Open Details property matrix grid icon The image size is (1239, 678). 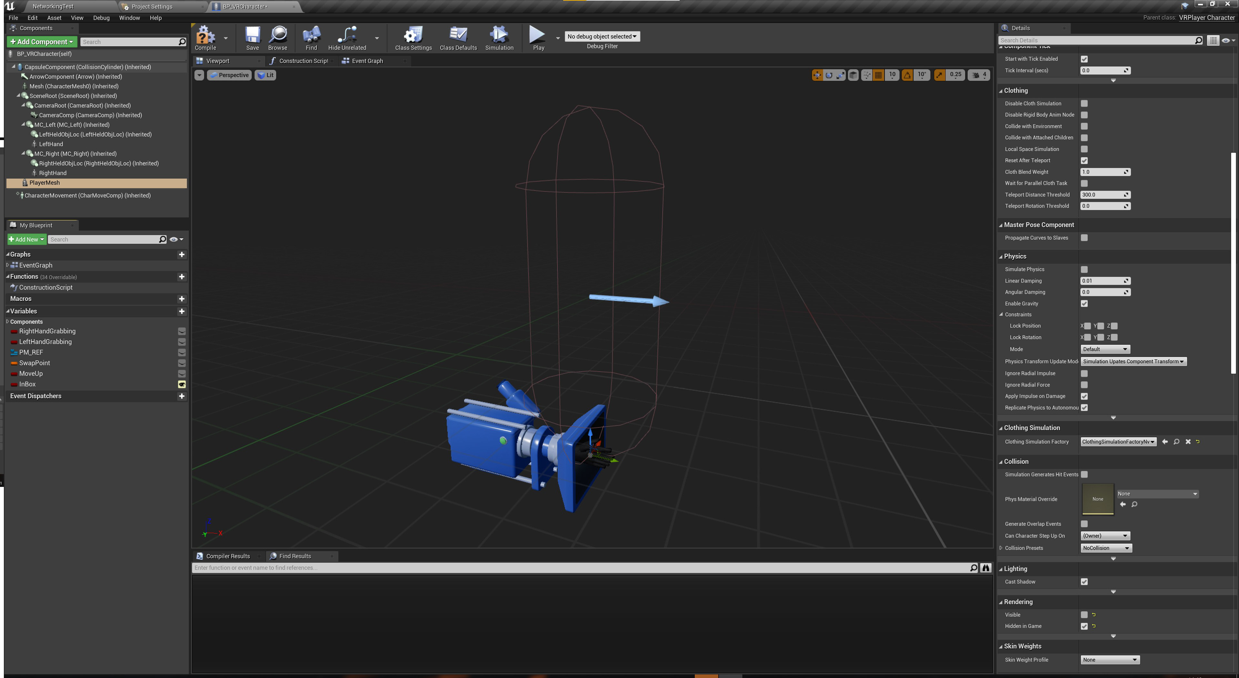pos(1213,40)
